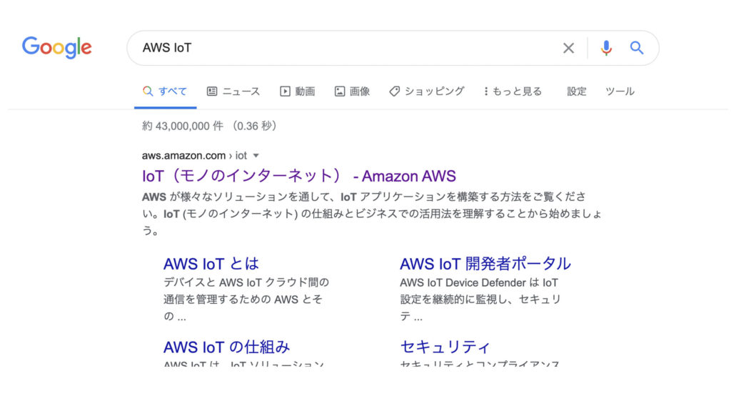Open the AWS IoT 開発者ポータル sitelink

(485, 264)
